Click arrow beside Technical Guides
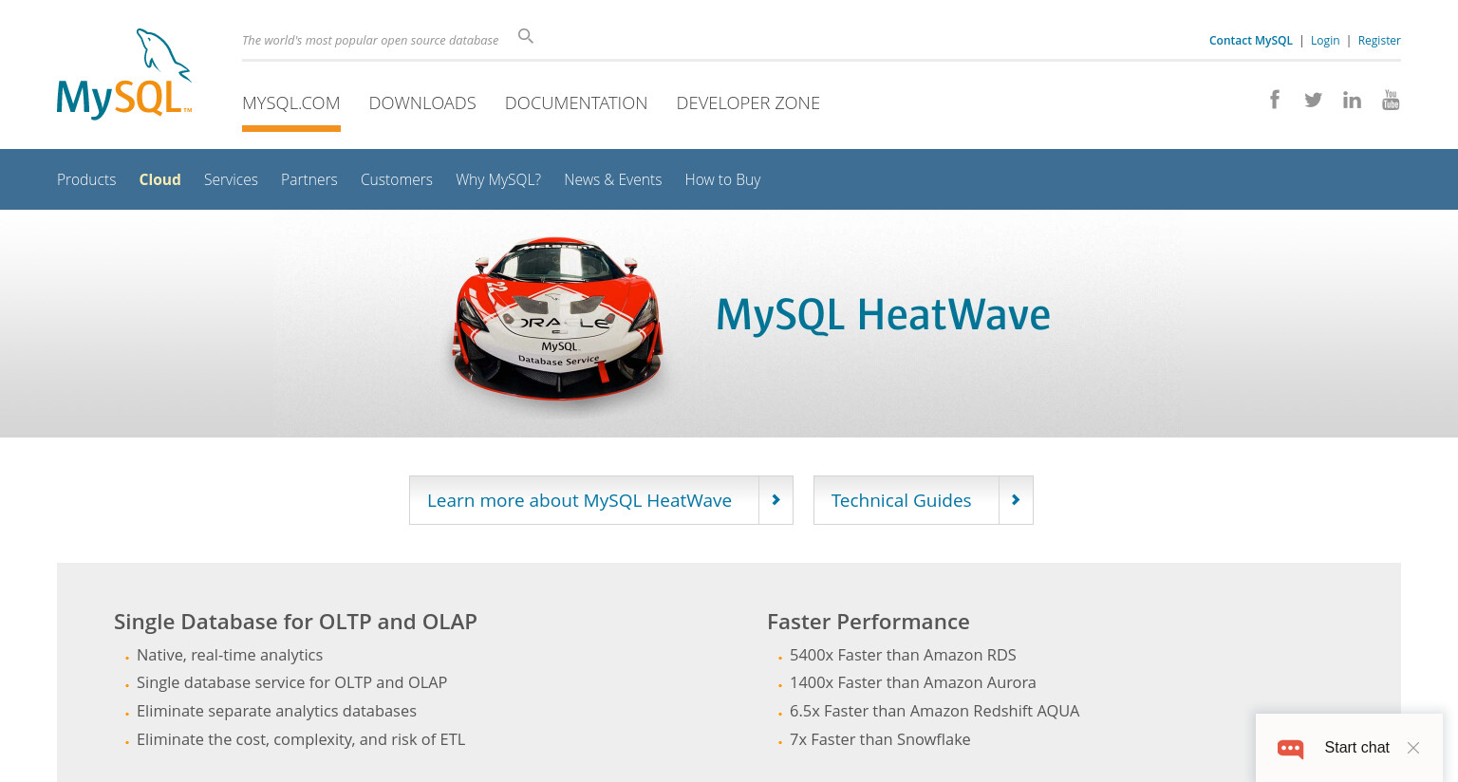The height and width of the screenshot is (782, 1458). click(x=1016, y=500)
